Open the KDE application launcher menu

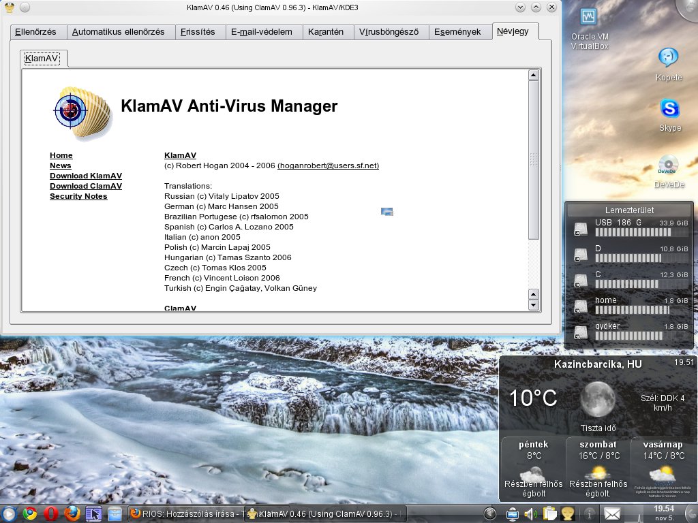[8, 514]
